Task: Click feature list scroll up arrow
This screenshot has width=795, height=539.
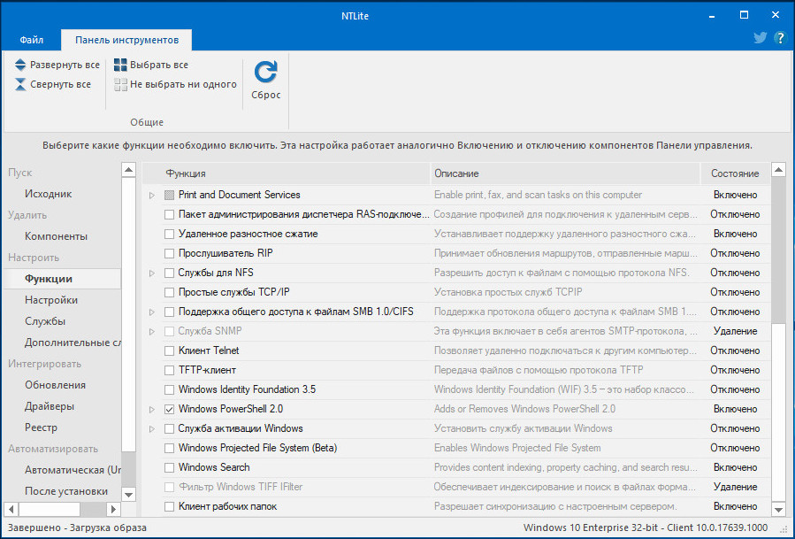Action: point(778,170)
